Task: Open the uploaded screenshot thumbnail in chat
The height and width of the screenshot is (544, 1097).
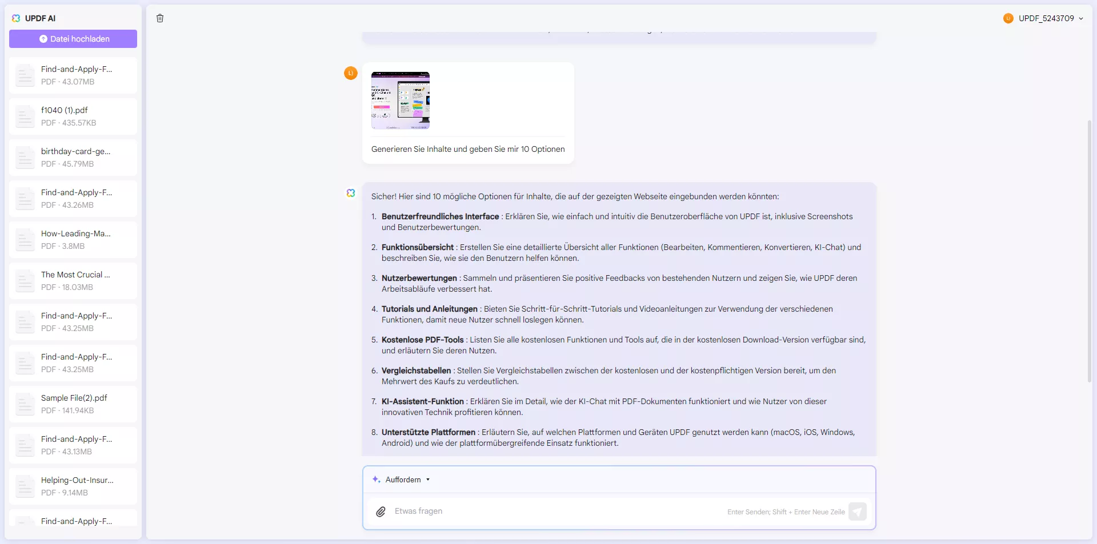Action: [401, 100]
